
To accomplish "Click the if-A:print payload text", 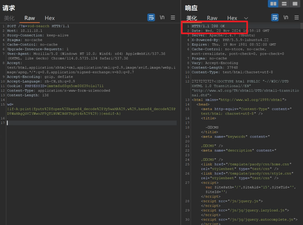I will pyautogui.click(x=91, y=111).
